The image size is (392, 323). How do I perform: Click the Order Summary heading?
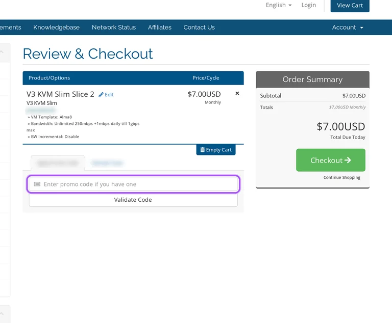tap(312, 79)
